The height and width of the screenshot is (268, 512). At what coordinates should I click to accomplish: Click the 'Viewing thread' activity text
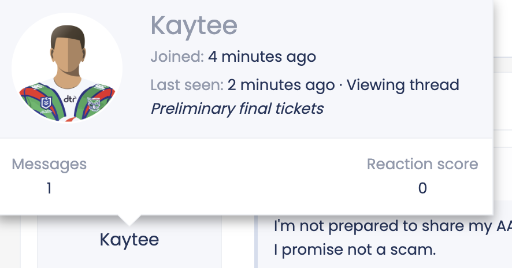tap(403, 85)
